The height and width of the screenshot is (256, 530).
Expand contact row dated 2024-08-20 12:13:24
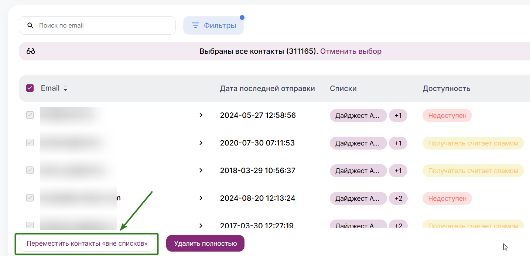[201, 198]
